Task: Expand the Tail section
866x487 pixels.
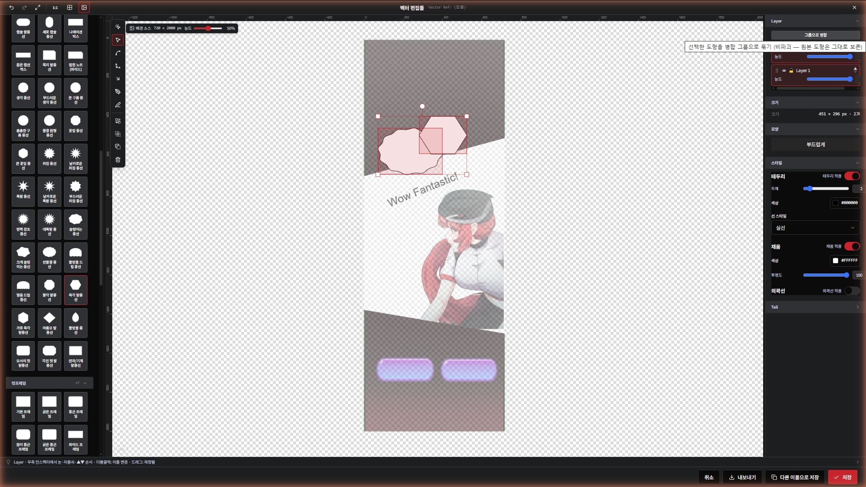Action: coord(857,307)
